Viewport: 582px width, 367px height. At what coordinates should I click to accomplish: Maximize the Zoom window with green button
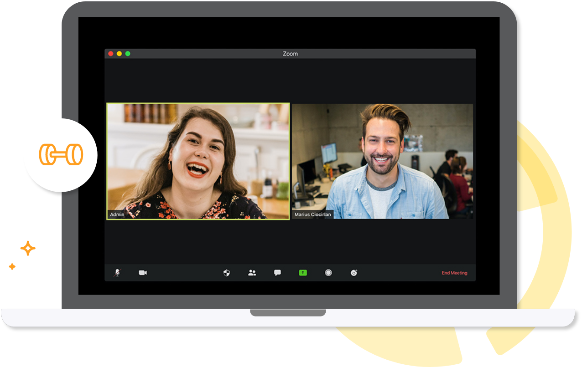(x=128, y=54)
